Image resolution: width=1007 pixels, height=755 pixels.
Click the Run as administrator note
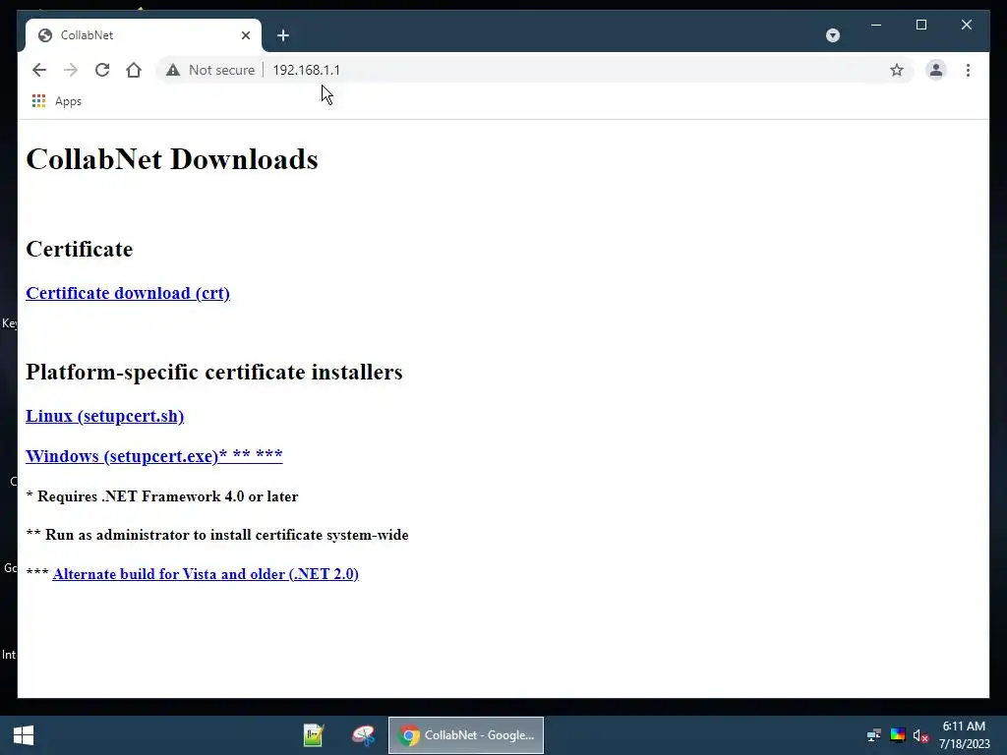click(x=217, y=535)
